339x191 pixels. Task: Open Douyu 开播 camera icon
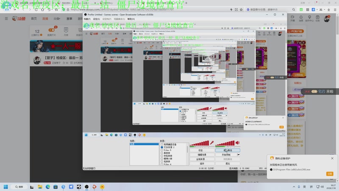[x=292, y=18]
